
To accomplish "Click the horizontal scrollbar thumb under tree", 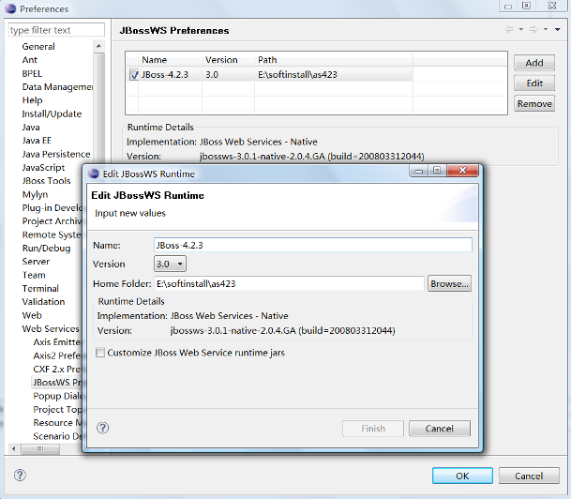I will click(x=40, y=448).
